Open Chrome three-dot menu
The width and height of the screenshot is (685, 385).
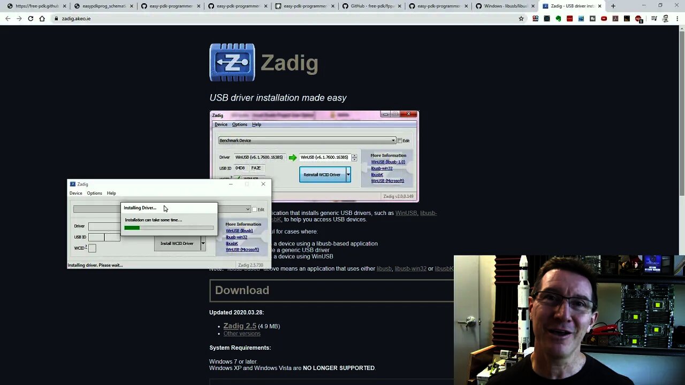click(x=677, y=19)
